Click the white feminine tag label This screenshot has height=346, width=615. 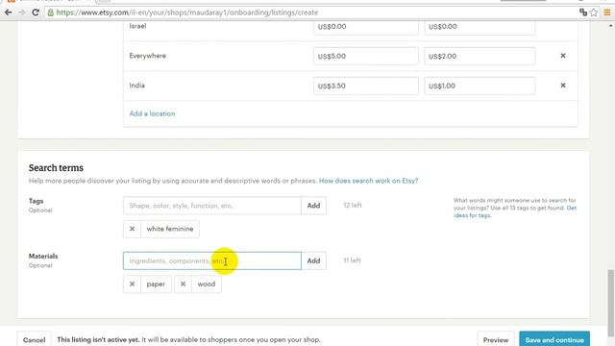point(170,229)
